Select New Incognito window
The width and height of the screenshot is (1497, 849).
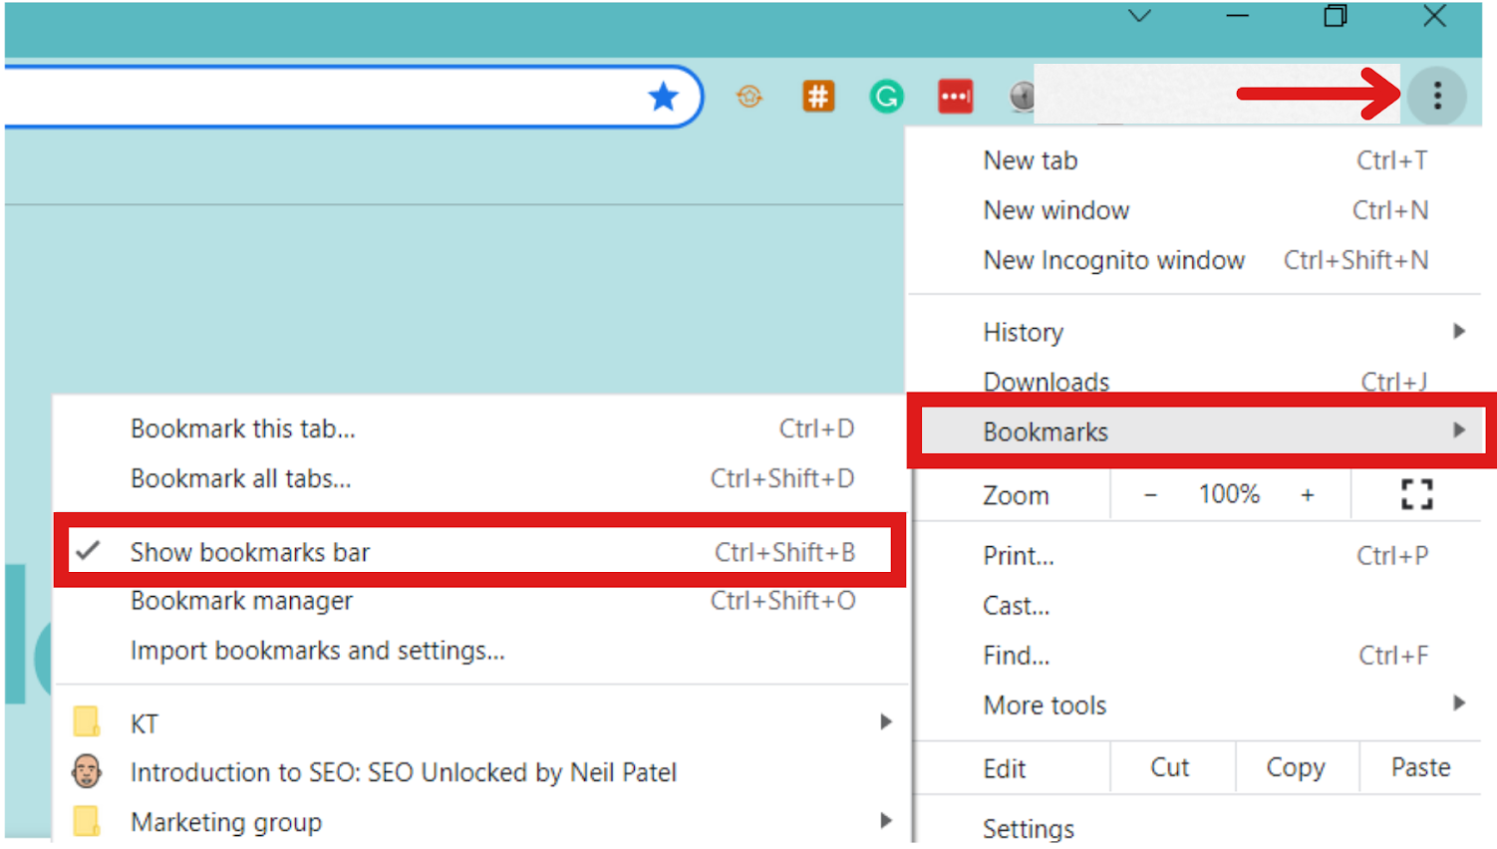(1113, 260)
